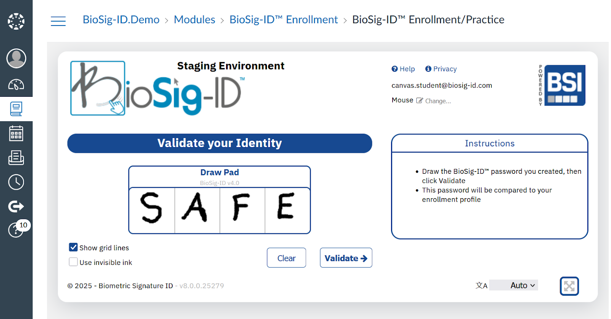Open BioSig-ID.Demo from the breadcrumb

pos(121,19)
